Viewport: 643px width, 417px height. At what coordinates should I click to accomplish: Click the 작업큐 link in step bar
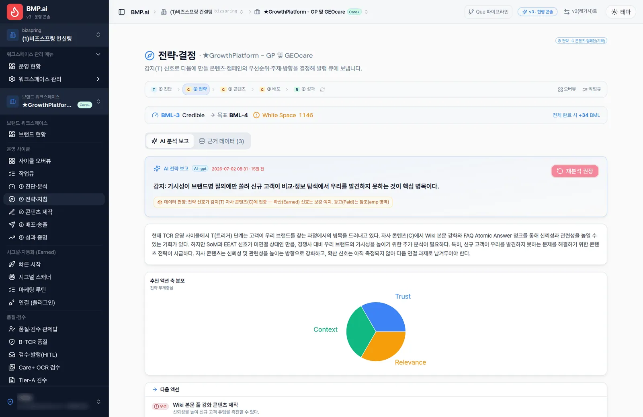tap(592, 89)
